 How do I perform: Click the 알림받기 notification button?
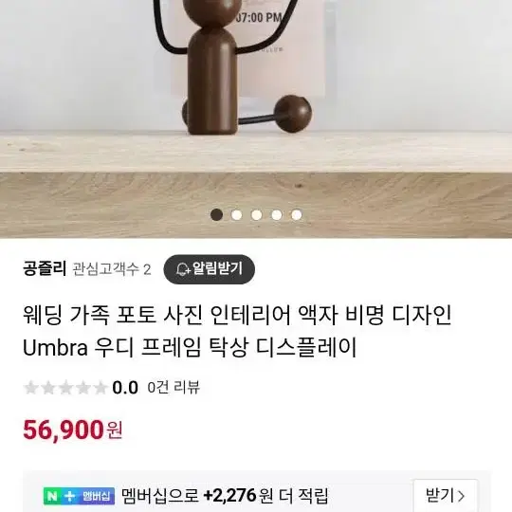pos(209,269)
